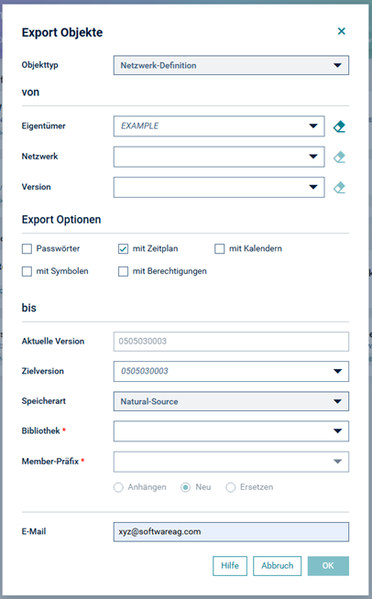Clear the Netzwerk field with eraser icon
Screen dimensions: 372x599
tap(339, 157)
